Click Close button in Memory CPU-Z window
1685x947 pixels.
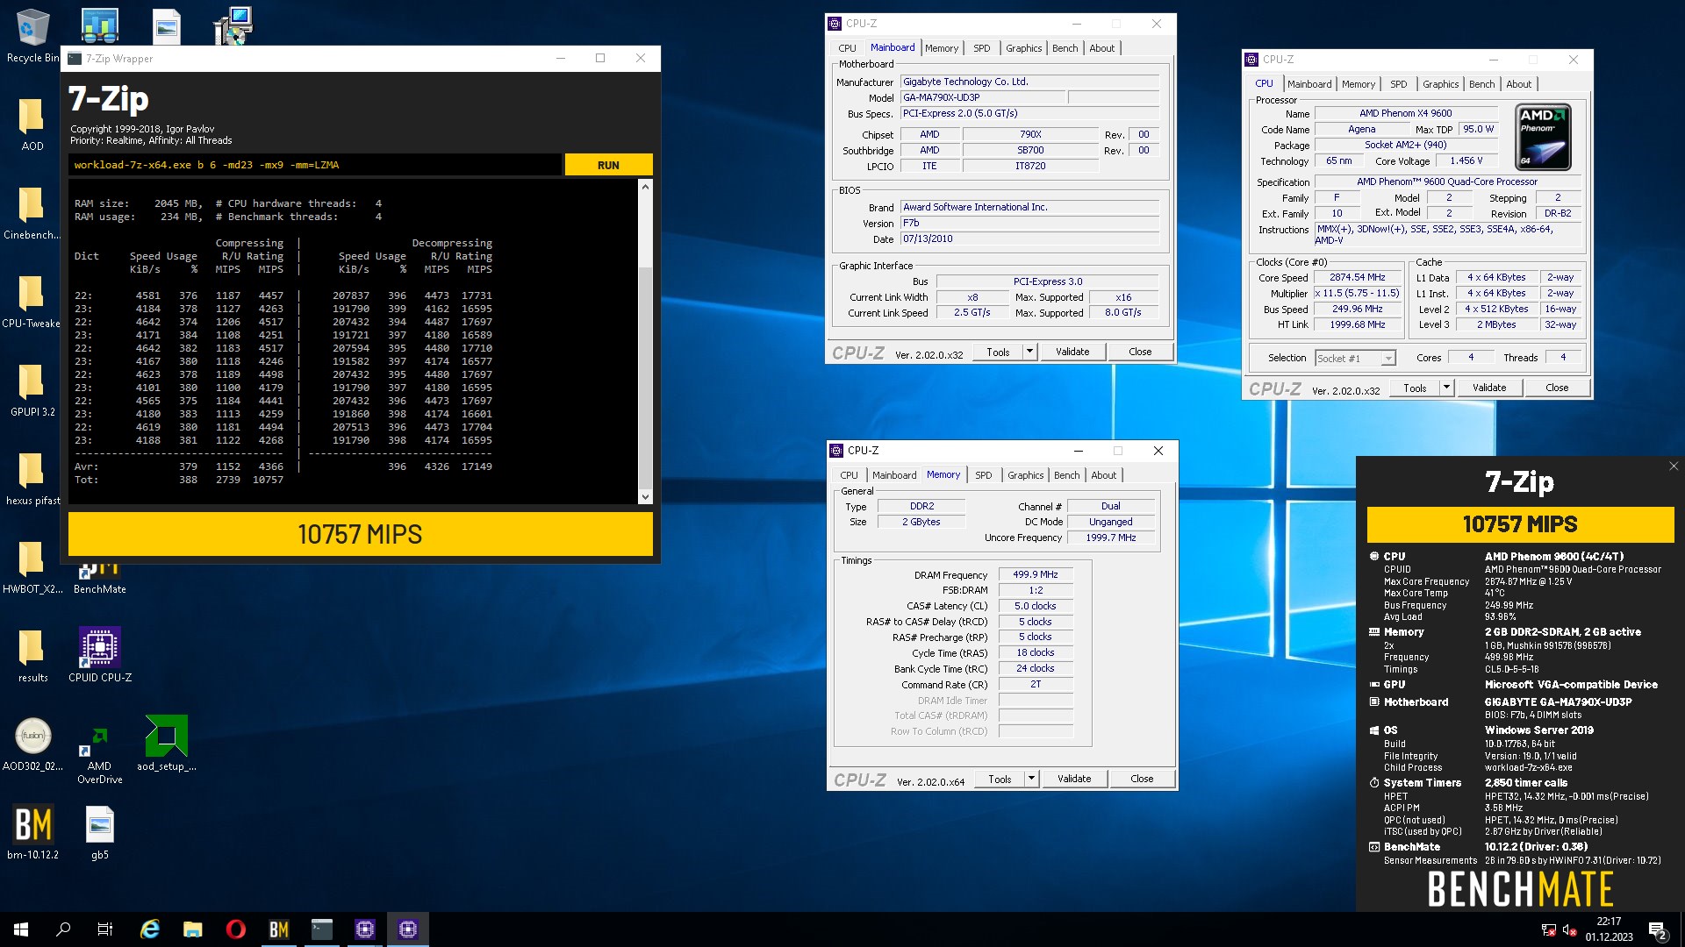coord(1142,779)
